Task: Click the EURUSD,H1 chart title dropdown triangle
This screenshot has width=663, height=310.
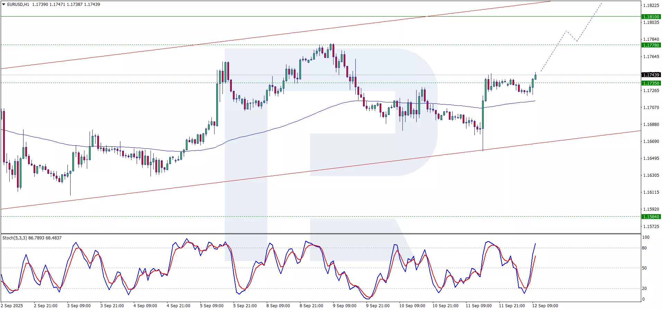Action: pos(4,4)
